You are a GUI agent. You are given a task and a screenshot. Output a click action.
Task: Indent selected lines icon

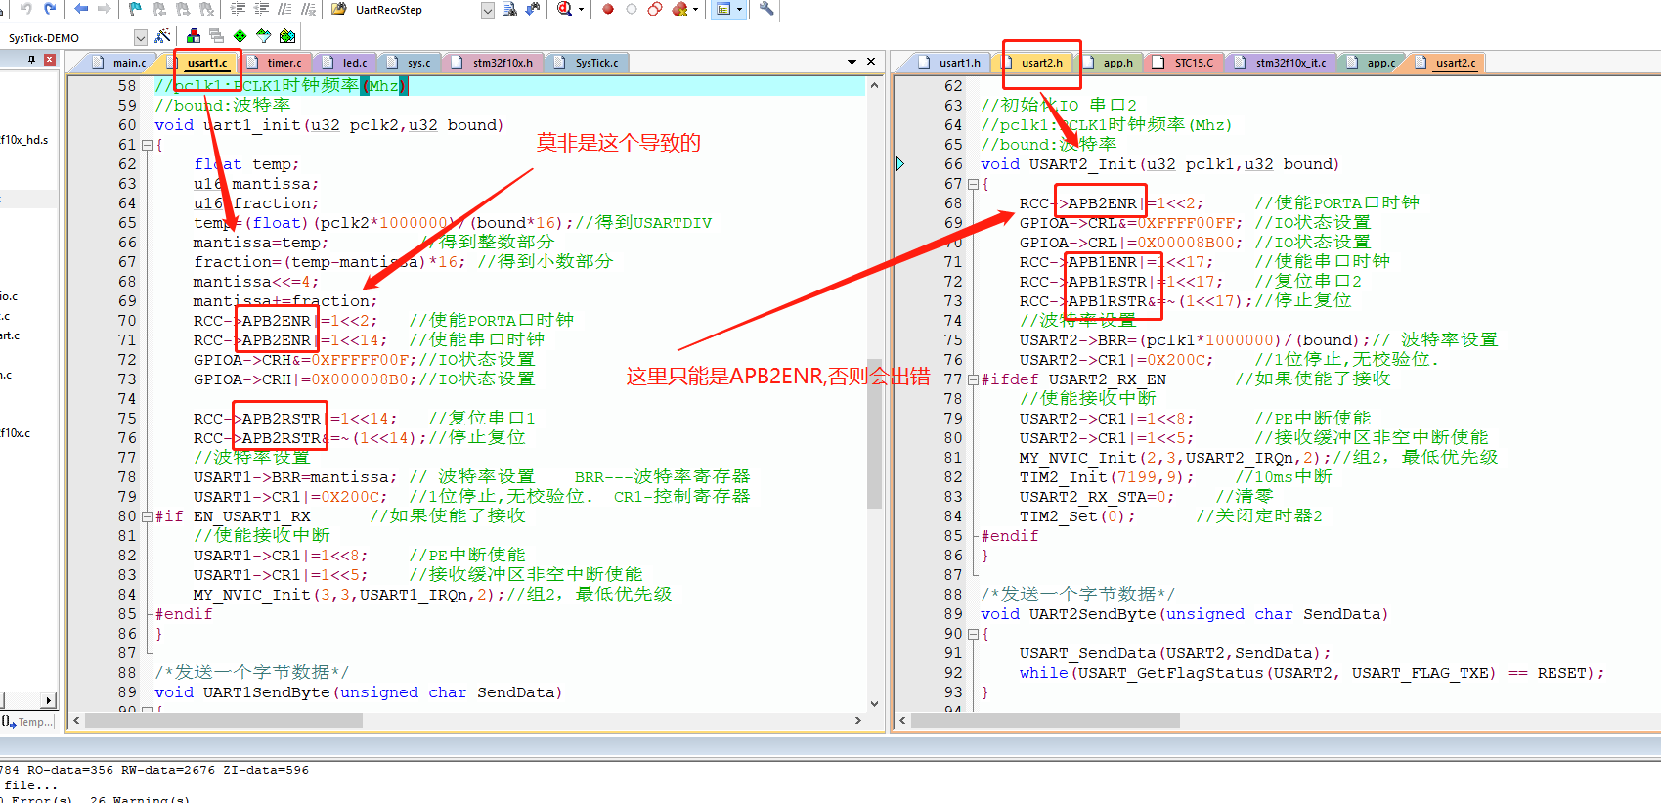[238, 9]
